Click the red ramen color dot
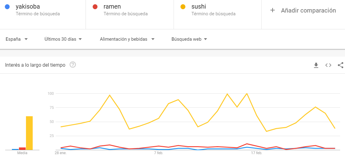Viewport: 345px width, 156px height. pyautogui.click(x=95, y=7)
